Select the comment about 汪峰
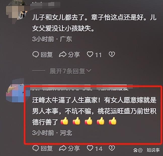 (94, 111)
